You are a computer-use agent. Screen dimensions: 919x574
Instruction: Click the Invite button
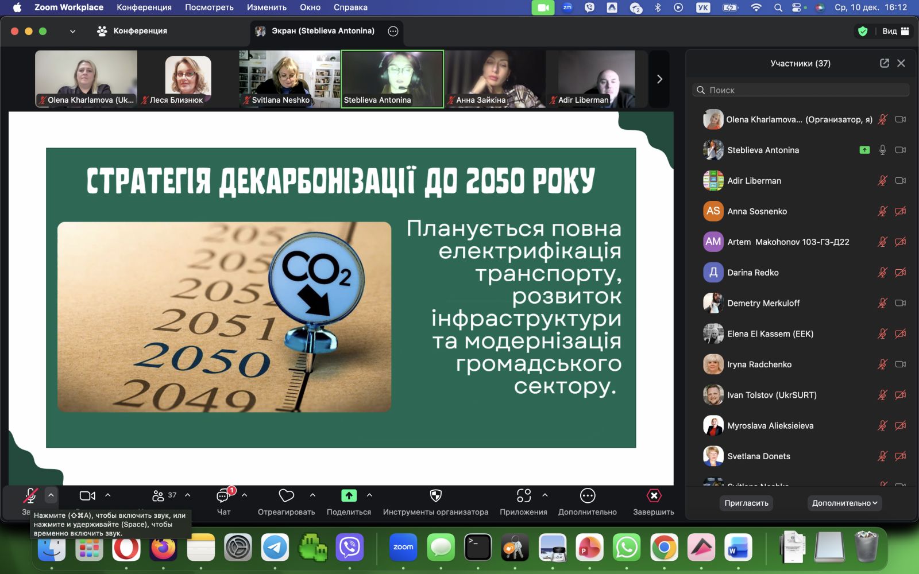[746, 503]
